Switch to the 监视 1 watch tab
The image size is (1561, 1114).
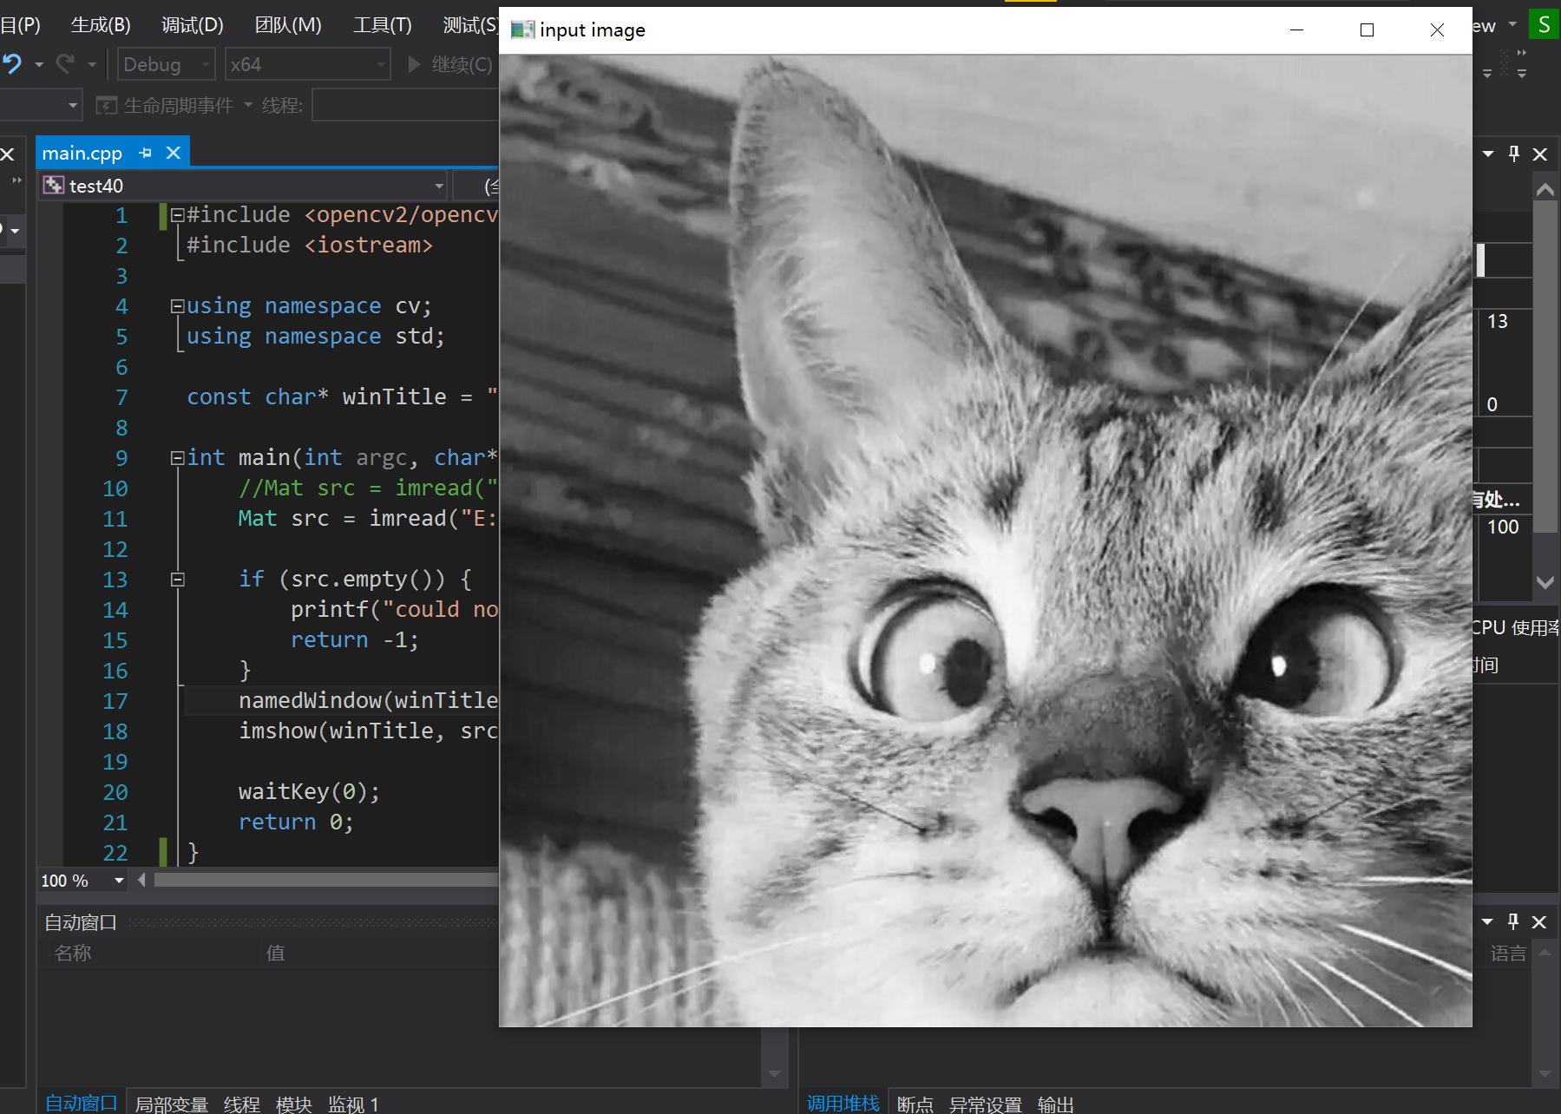pyautogui.click(x=354, y=1104)
